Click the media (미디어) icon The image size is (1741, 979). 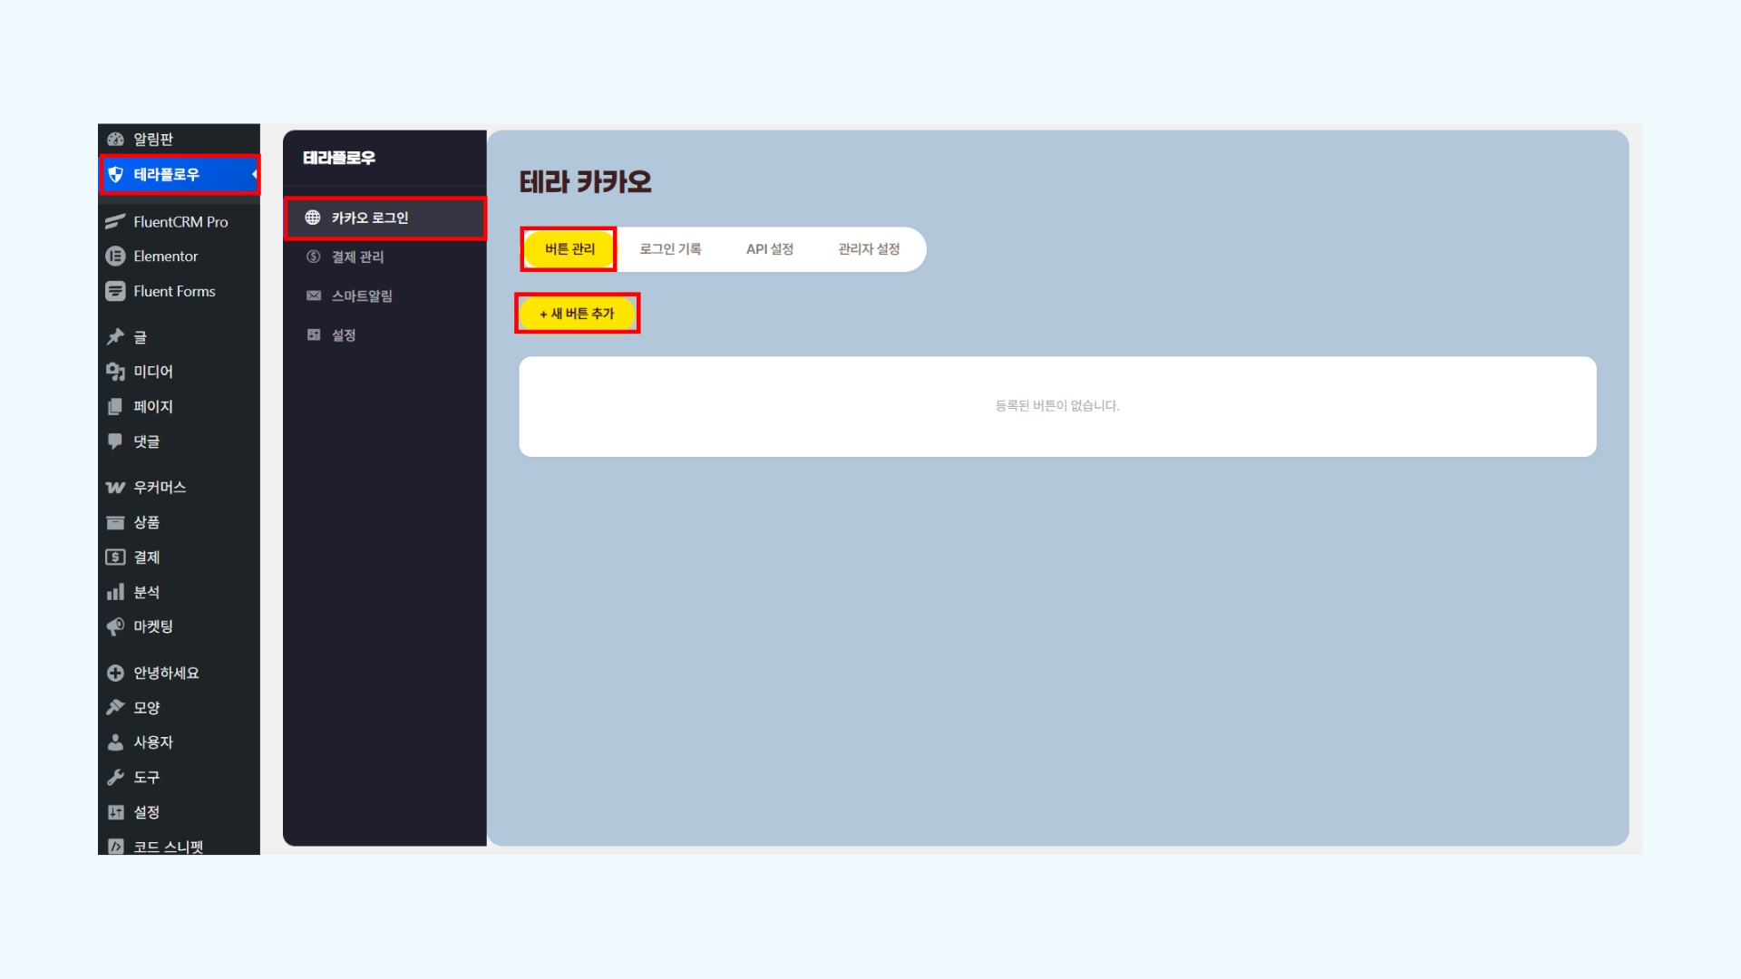(115, 372)
